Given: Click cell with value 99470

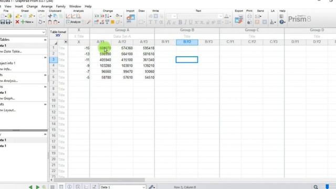Looking at the screenshot, I should [122, 71].
